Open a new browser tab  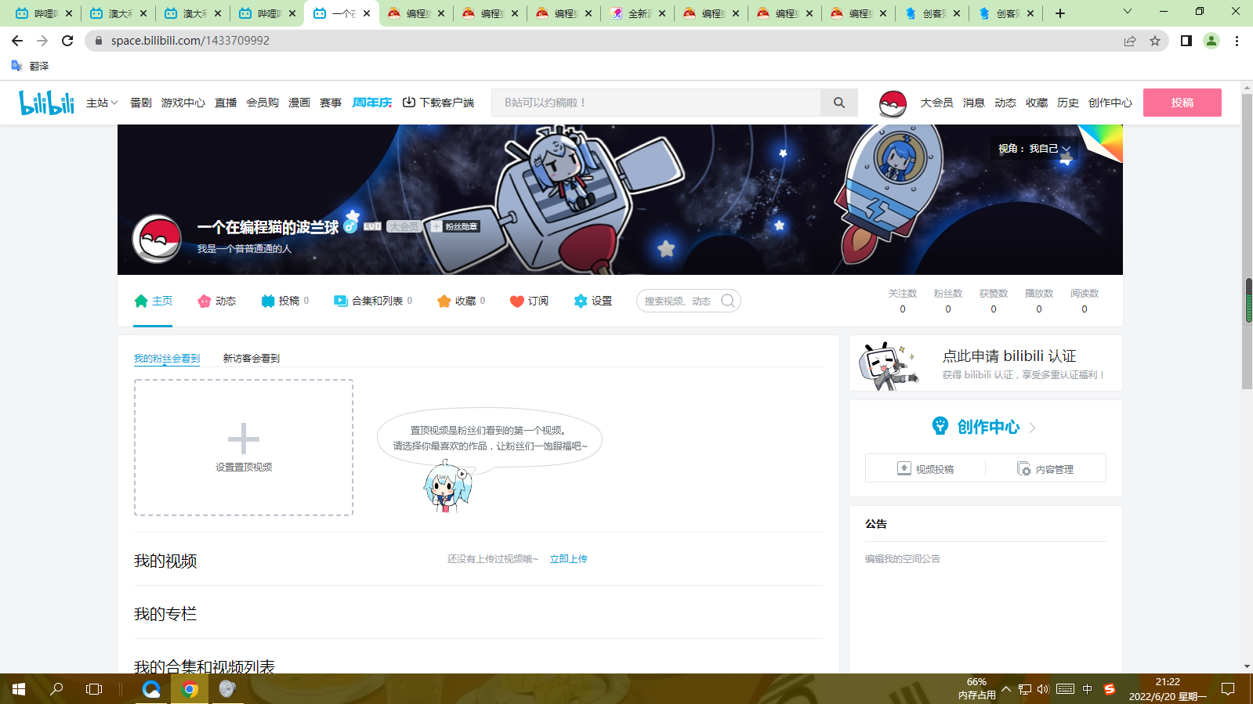tap(1060, 13)
